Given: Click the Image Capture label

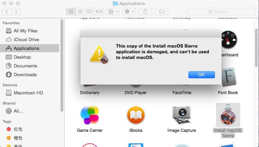Looking at the screenshot, I should tap(182, 130).
